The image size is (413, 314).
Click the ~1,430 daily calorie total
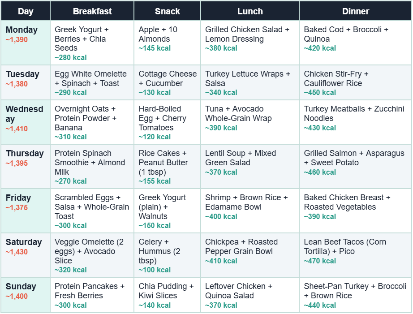pyautogui.click(x=17, y=252)
